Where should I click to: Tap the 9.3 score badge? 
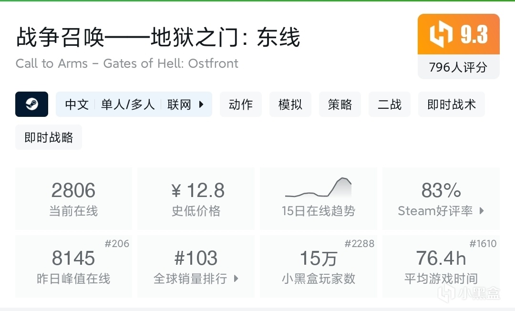(474, 34)
